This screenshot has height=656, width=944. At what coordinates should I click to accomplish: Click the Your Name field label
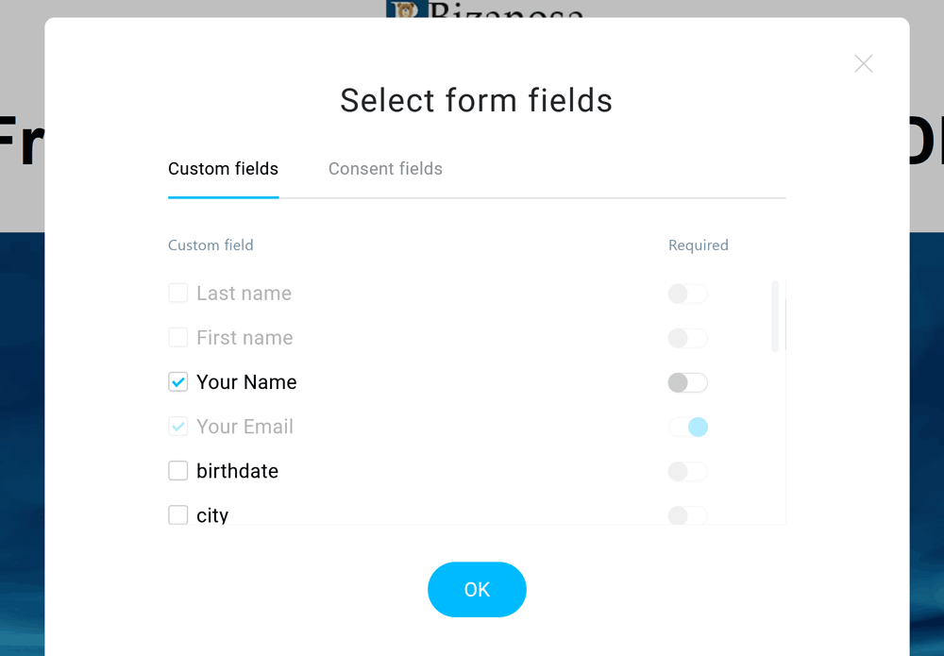point(246,382)
